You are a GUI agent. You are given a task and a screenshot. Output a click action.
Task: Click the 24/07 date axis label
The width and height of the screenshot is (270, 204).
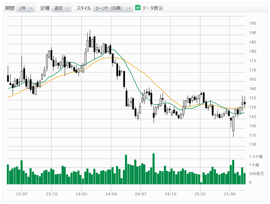coord(141,194)
